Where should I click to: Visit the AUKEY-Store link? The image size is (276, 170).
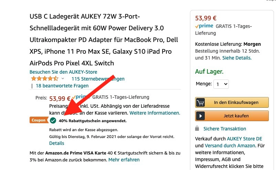[63, 72]
